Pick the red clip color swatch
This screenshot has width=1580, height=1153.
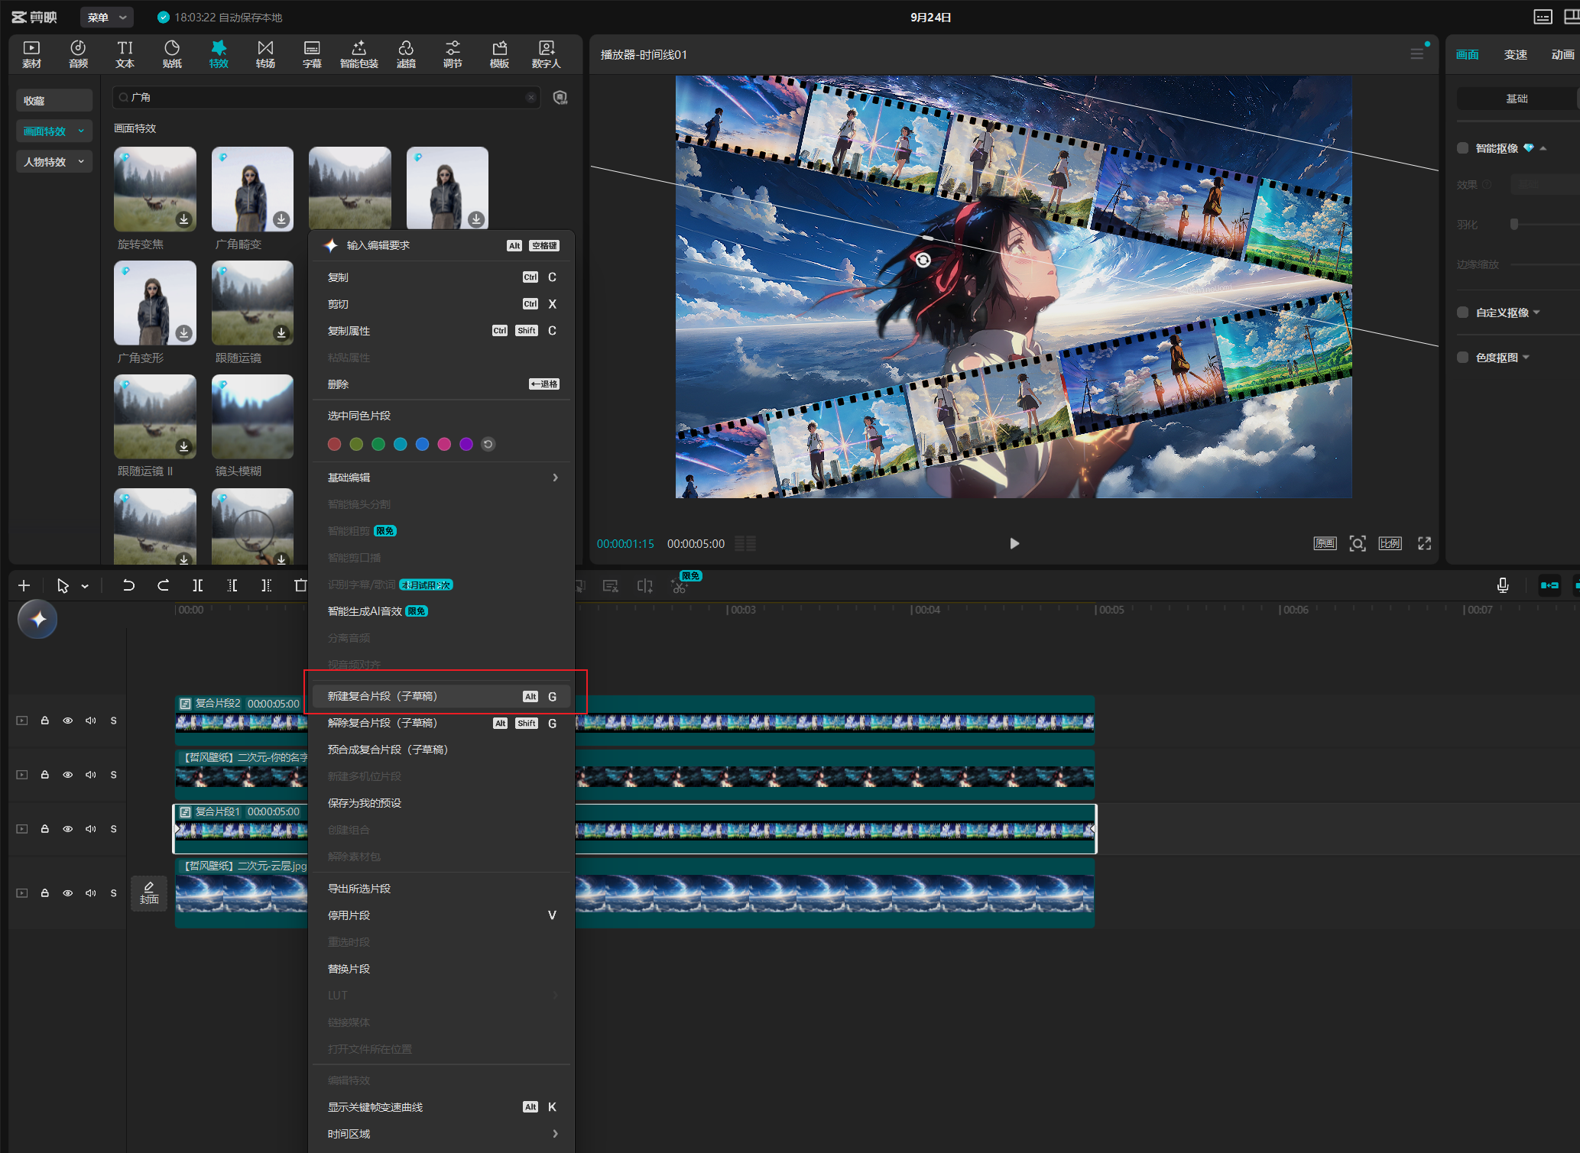tap(334, 444)
